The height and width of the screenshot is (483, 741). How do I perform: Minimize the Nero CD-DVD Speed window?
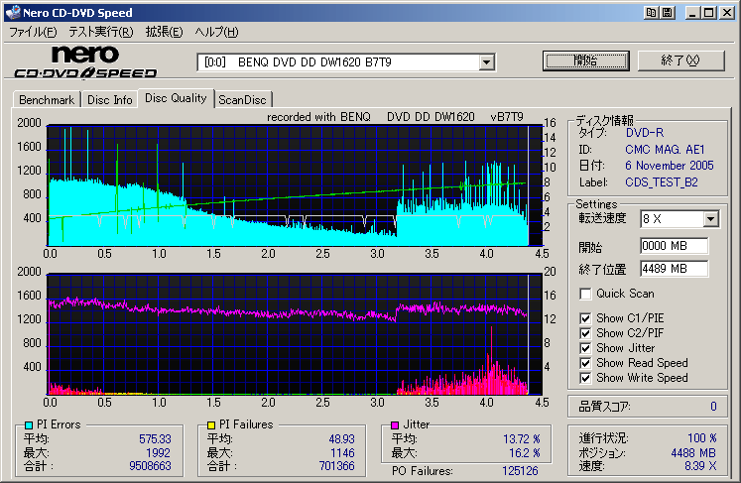tap(692, 13)
